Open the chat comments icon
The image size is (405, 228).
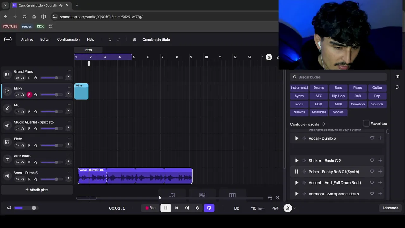click(x=397, y=87)
